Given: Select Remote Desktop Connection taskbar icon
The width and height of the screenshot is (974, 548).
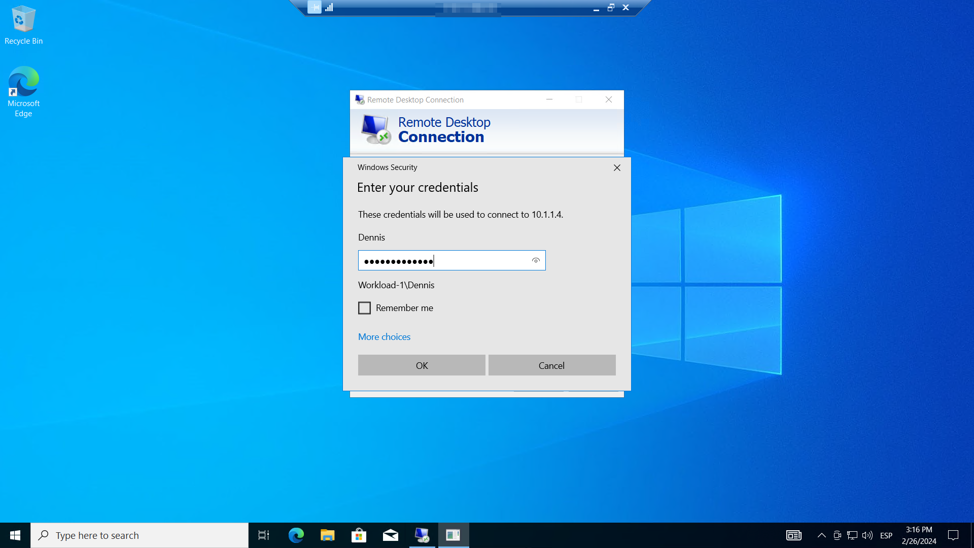Looking at the screenshot, I should click(x=422, y=535).
